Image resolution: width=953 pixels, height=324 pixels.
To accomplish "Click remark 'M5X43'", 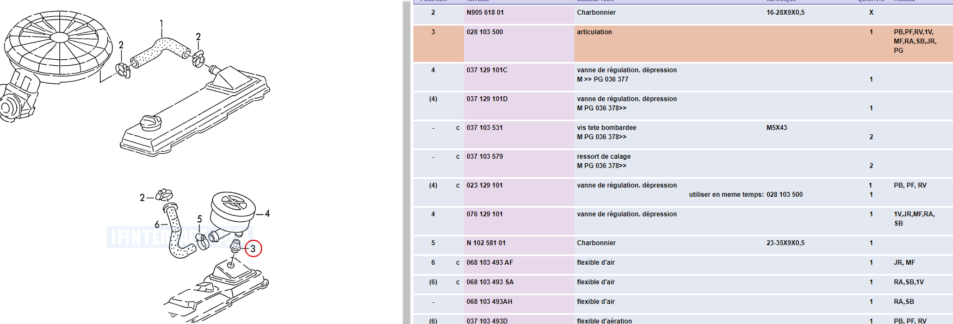I will (777, 128).
